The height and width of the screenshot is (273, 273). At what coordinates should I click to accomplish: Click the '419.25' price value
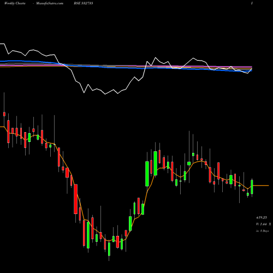(262, 217)
